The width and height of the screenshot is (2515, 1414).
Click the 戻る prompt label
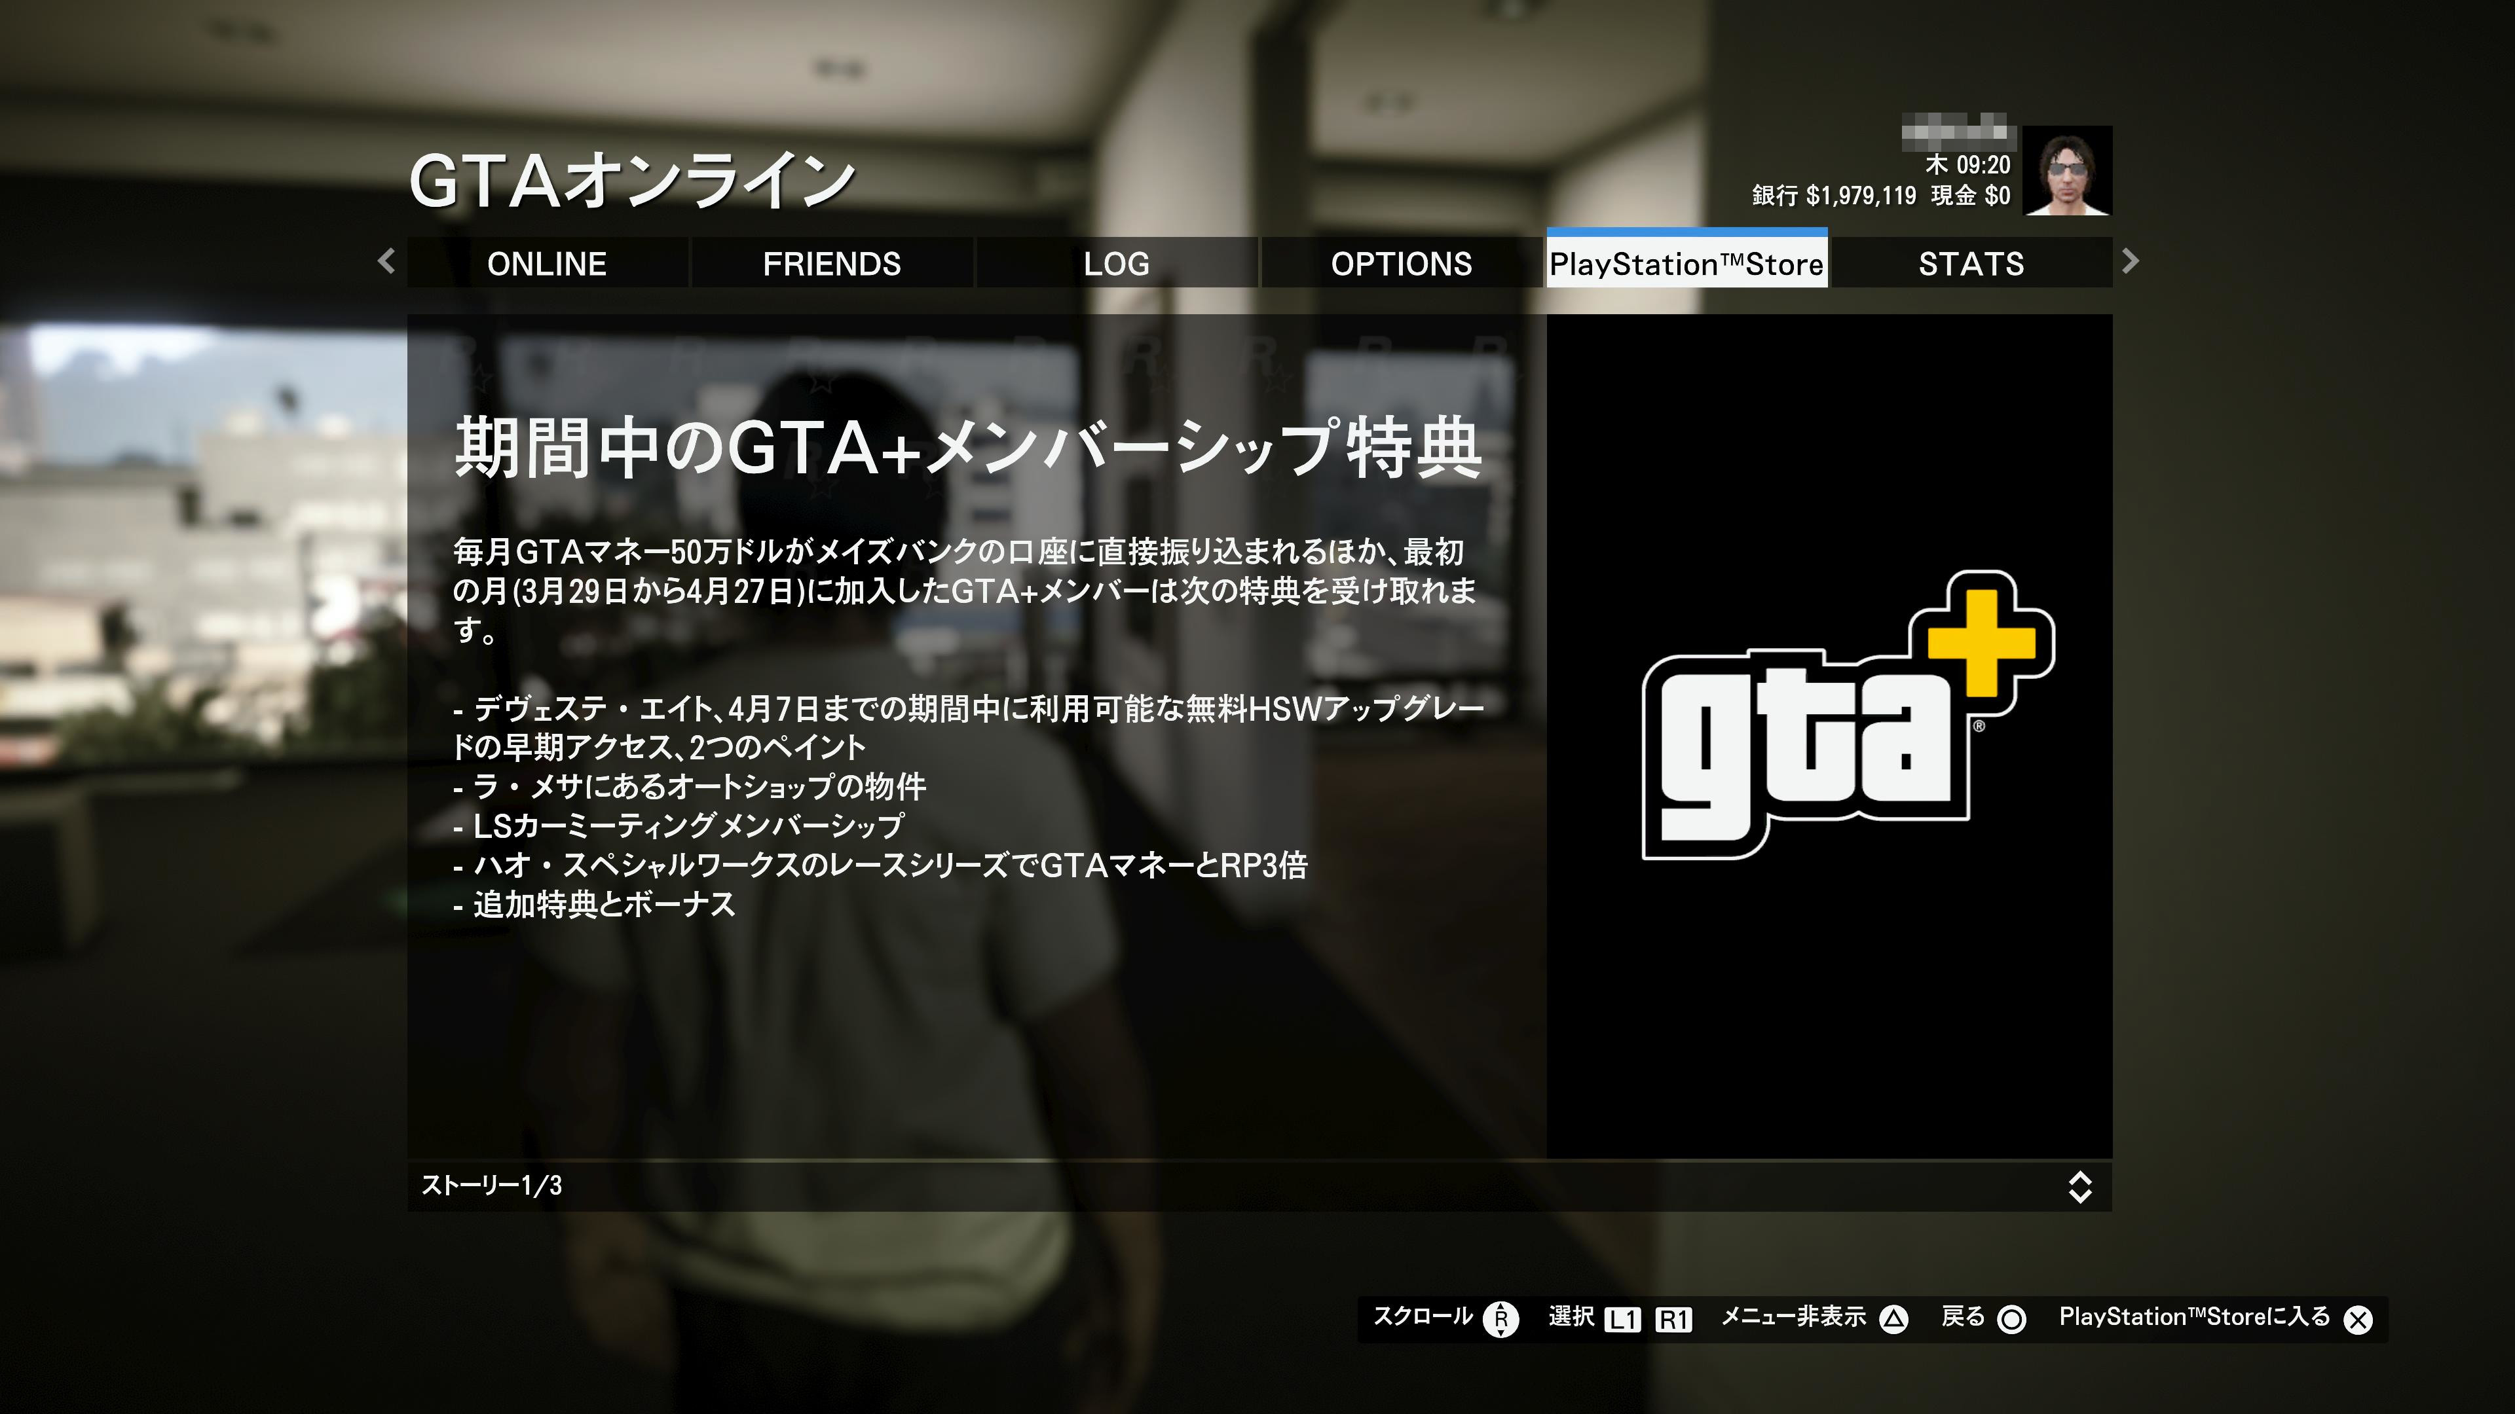click(x=1962, y=1316)
